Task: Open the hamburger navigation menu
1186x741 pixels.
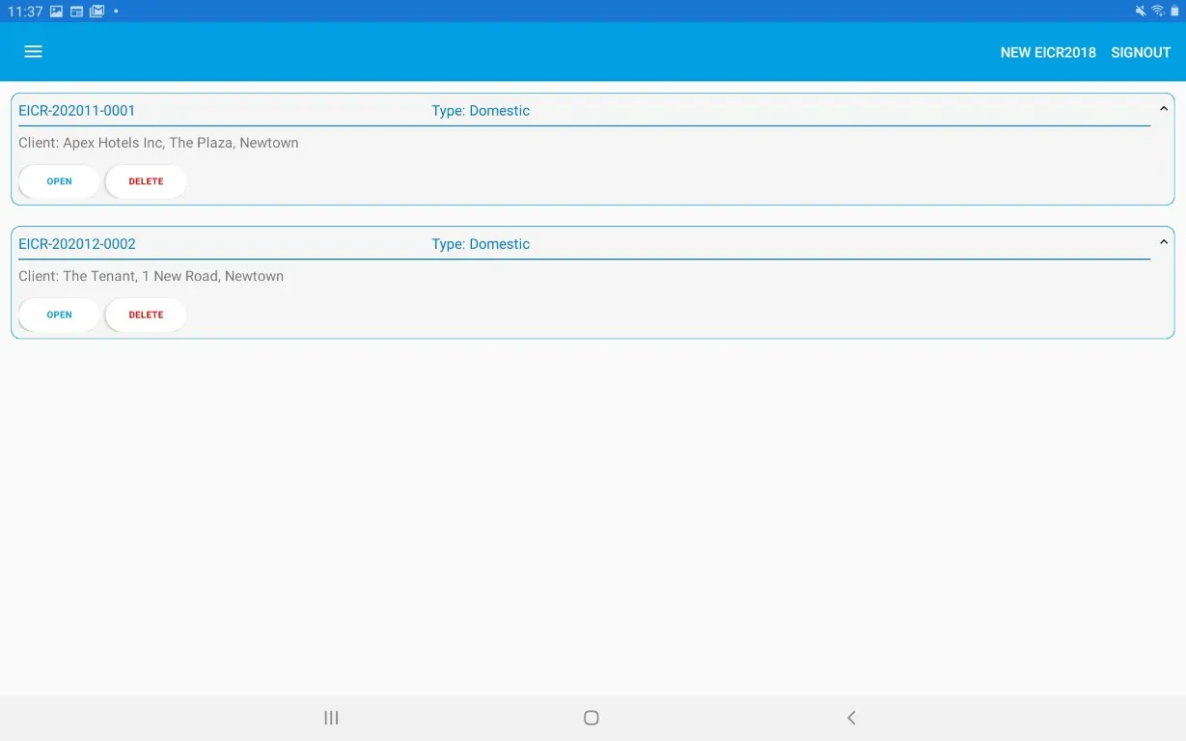Action: 33,52
